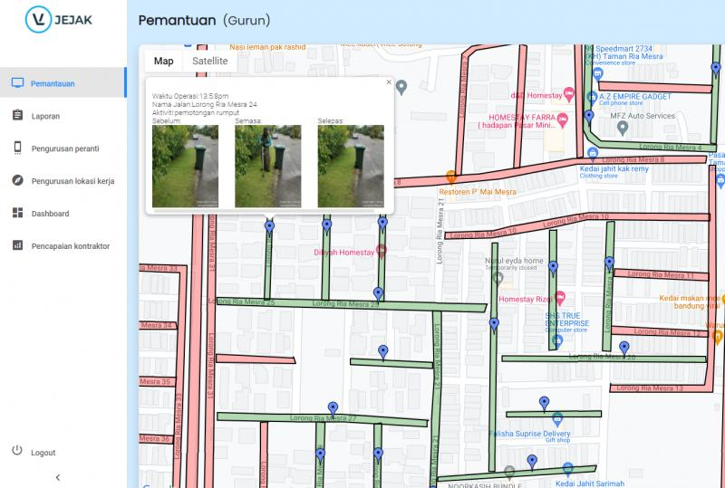This screenshot has height=488, width=725.
Task: Click the Jejak logo icon
Action: [x=39, y=20]
